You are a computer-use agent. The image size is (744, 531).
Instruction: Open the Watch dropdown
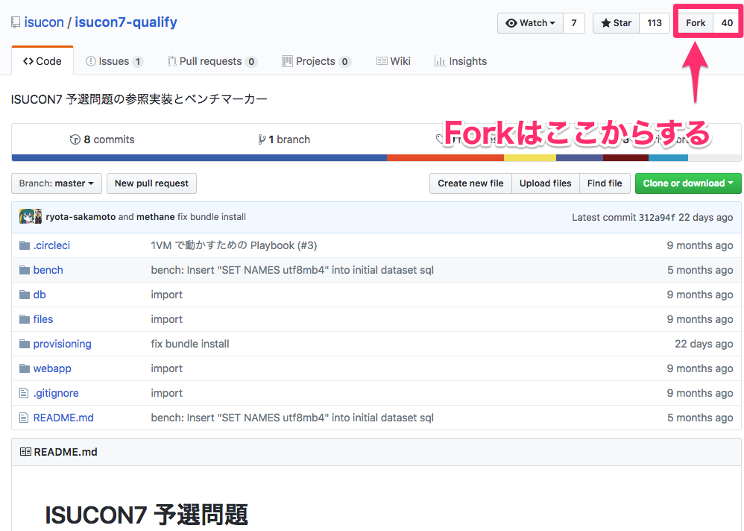(530, 23)
